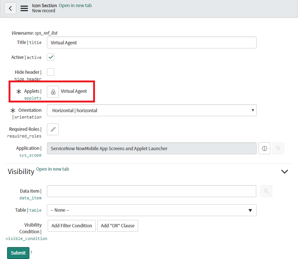Click Add Filter Condition button
The height and width of the screenshot is (259, 298).
[x=72, y=226]
